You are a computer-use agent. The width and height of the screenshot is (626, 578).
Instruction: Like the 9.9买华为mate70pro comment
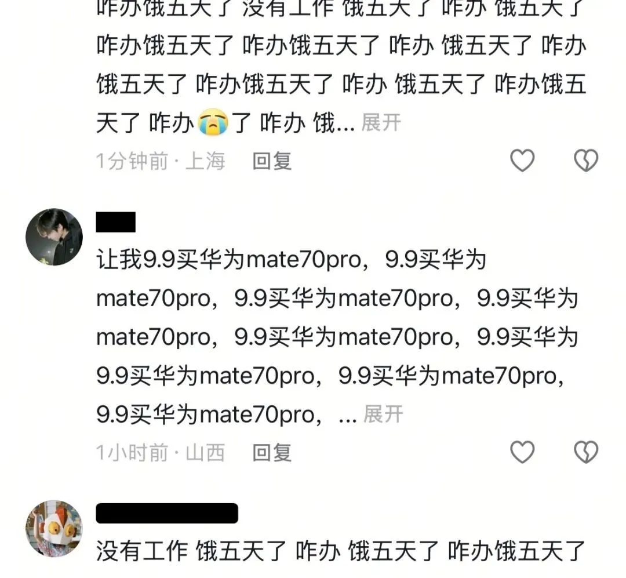[x=522, y=452]
